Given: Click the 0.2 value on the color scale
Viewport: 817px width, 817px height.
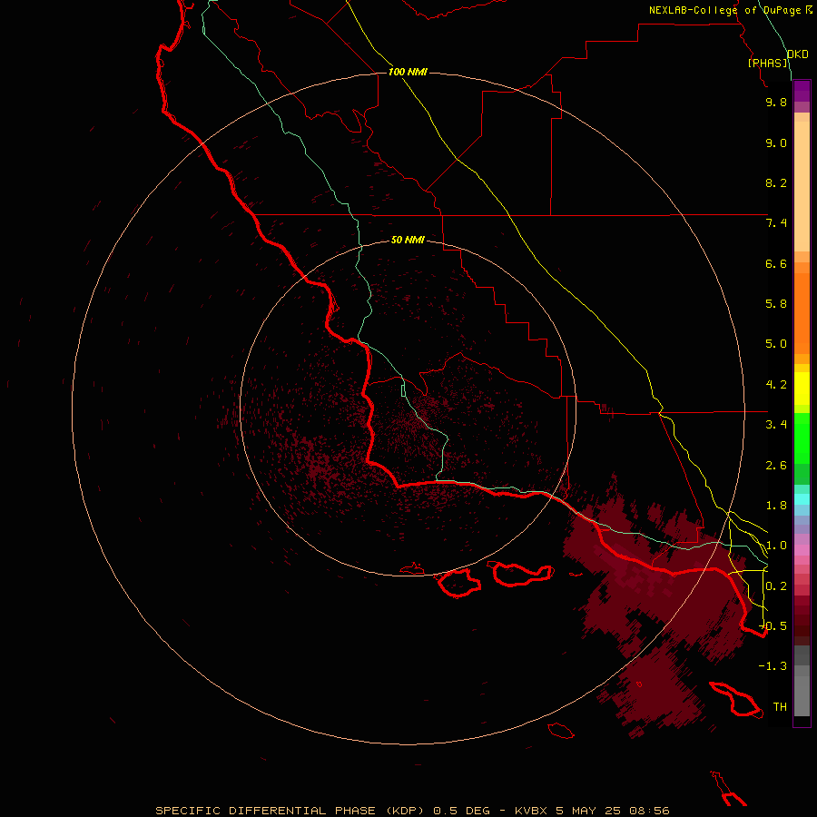Looking at the screenshot, I should pyautogui.click(x=776, y=586).
